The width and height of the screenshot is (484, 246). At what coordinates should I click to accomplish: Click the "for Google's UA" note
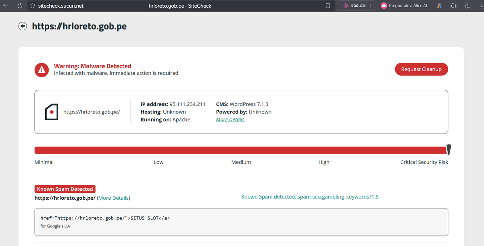pos(56,226)
